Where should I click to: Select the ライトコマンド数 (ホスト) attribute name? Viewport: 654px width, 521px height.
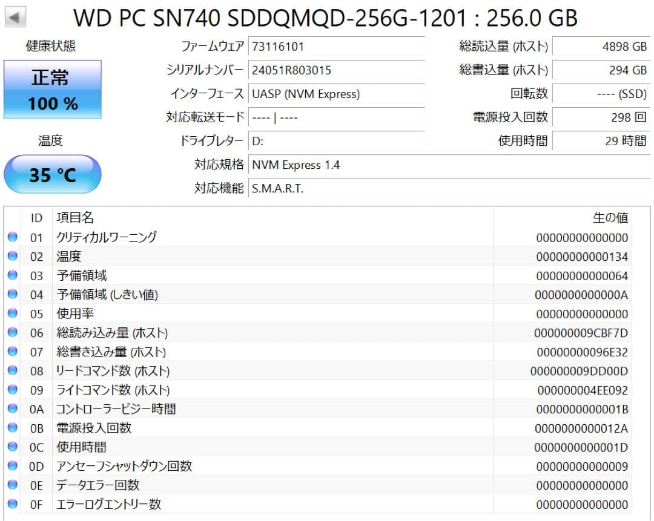[113, 389]
